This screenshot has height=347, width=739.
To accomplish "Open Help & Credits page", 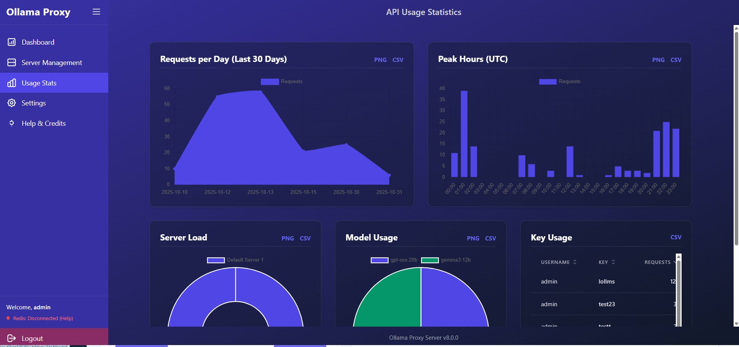I will (x=54, y=123).
